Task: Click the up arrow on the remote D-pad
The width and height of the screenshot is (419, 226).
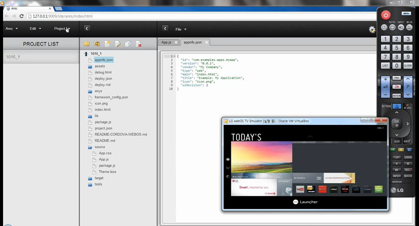Action: pyautogui.click(x=397, y=113)
